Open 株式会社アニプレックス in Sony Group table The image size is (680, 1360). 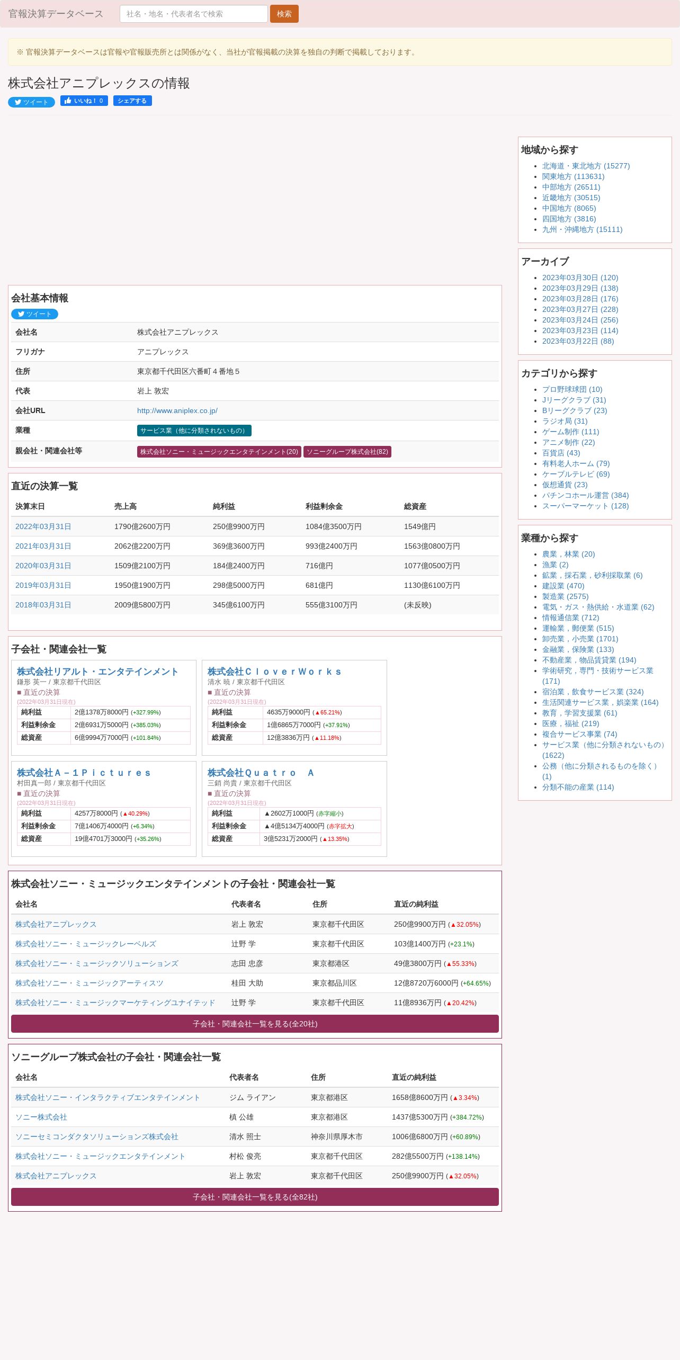56,1176
